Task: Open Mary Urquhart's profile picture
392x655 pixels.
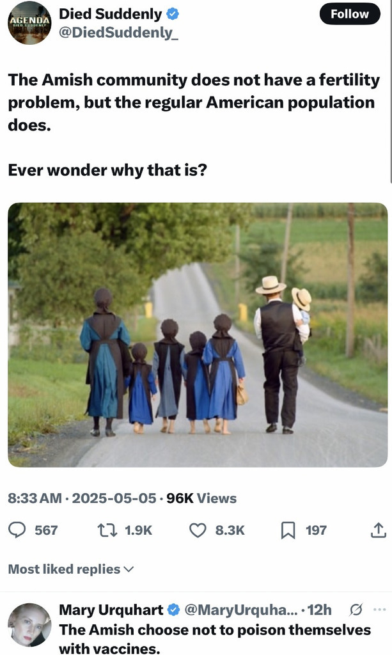Action: (x=29, y=625)
